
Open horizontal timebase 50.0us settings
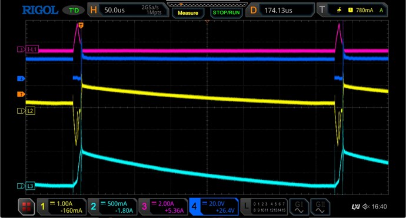pos(128,10)
